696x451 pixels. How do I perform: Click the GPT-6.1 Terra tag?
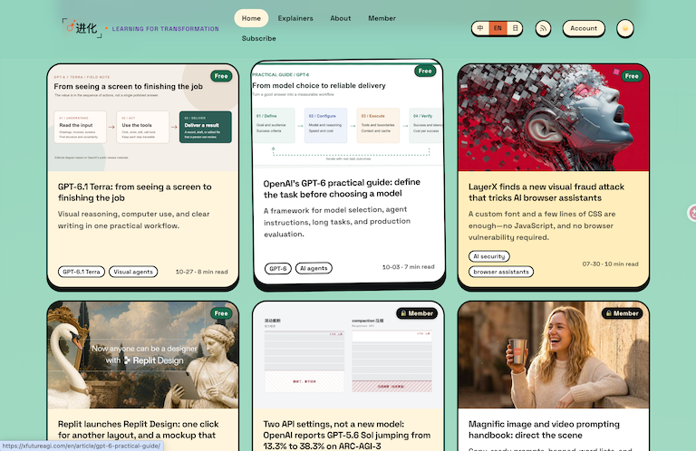82,272
